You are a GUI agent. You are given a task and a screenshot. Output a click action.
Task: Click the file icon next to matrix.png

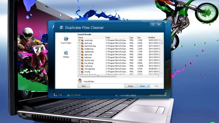tap(82, 66)
